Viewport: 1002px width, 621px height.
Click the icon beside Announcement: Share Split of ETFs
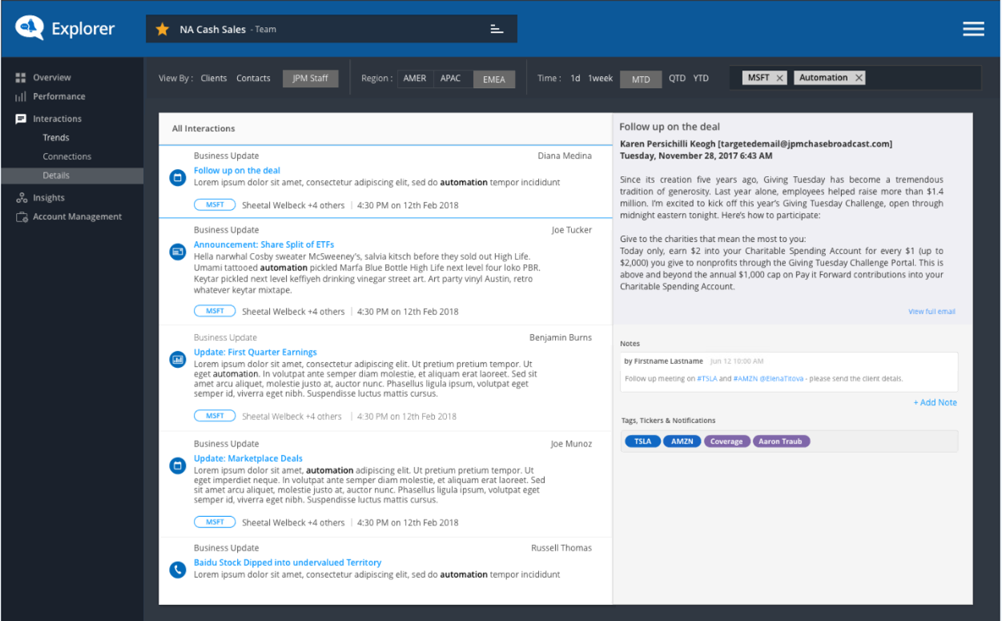tap(178, 252)
